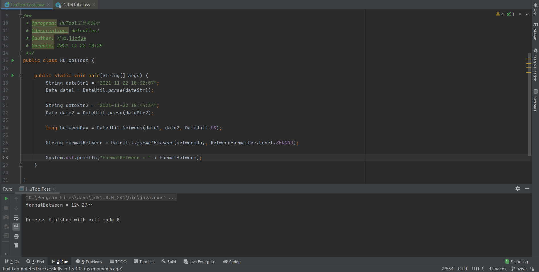This screenshot has width=539, height=272.
Task: Click the 28:64 cursor position indicator
Action: click(x=448, y=269)
